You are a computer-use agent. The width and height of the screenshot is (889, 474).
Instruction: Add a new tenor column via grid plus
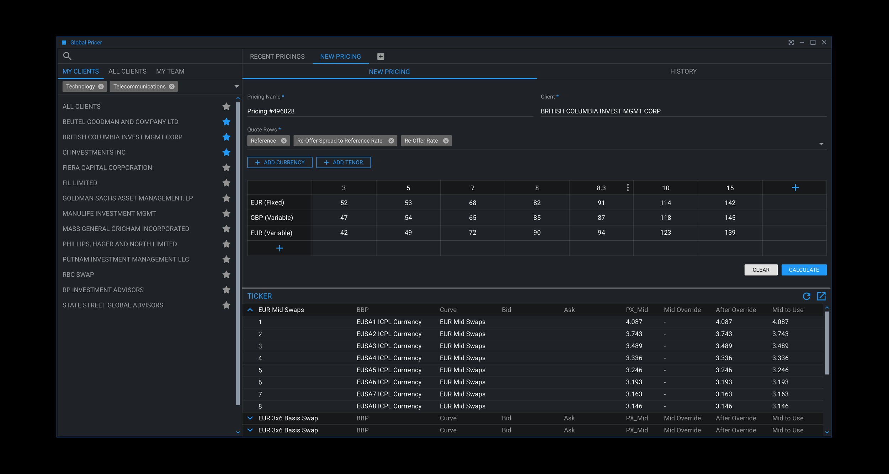[x=795, y=188]
